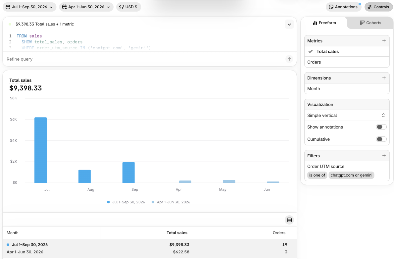Collapse the query editor with chevron button
Image resolution: width=394 pixels, height=259 pixels.
point(289,25)
